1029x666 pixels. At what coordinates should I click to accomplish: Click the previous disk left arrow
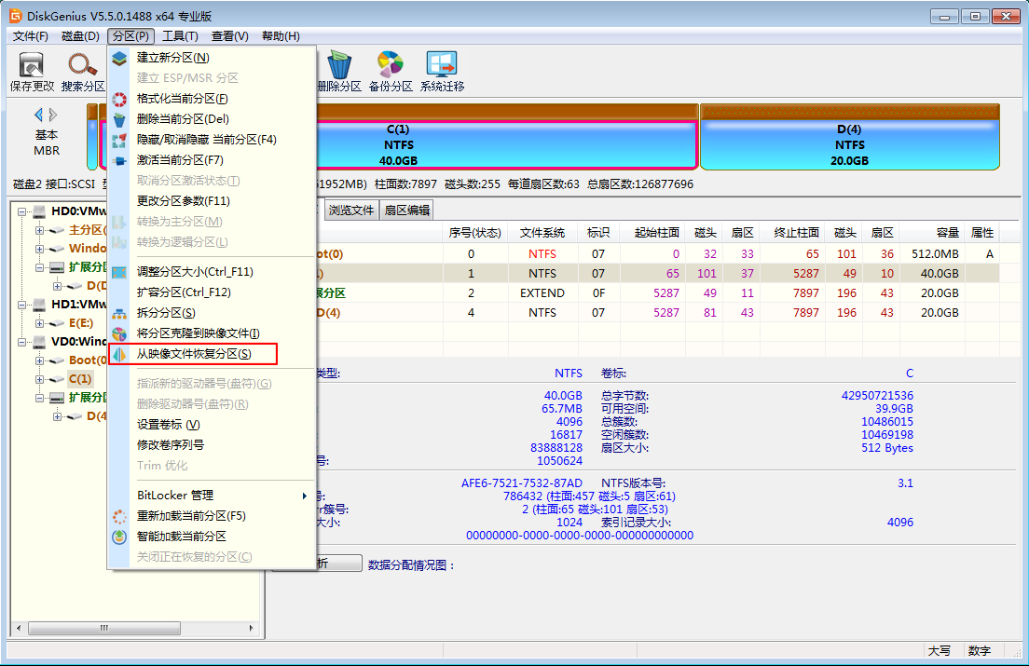click(x=38, y=115)
